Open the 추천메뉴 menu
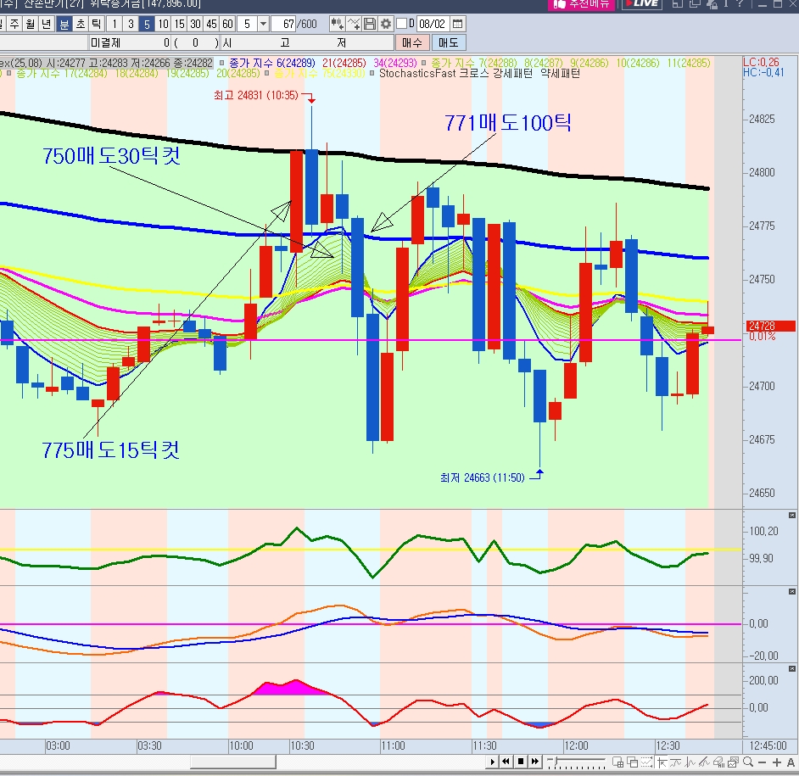The image size is (799, 776). pos(581,4)
